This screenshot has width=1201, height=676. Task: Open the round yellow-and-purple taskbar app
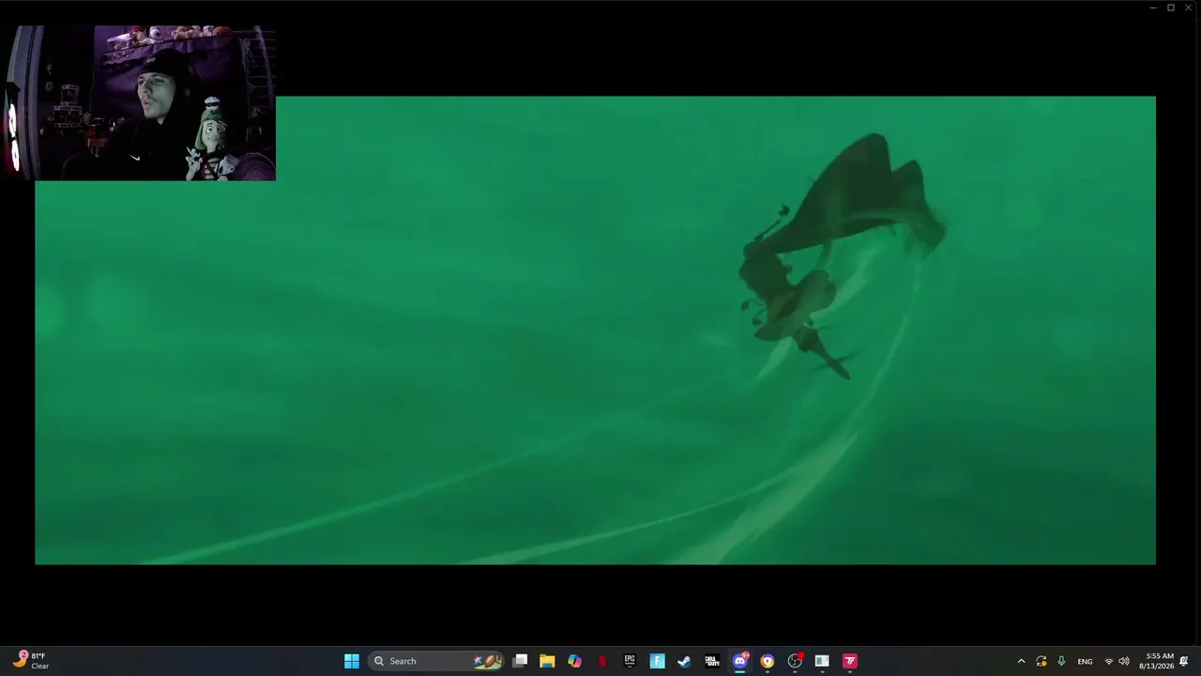click(767, 661)
